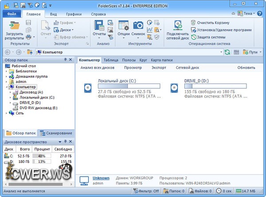
Task: Expand the Локальный диск (C:) tree node
Action: tap(11, 97)
